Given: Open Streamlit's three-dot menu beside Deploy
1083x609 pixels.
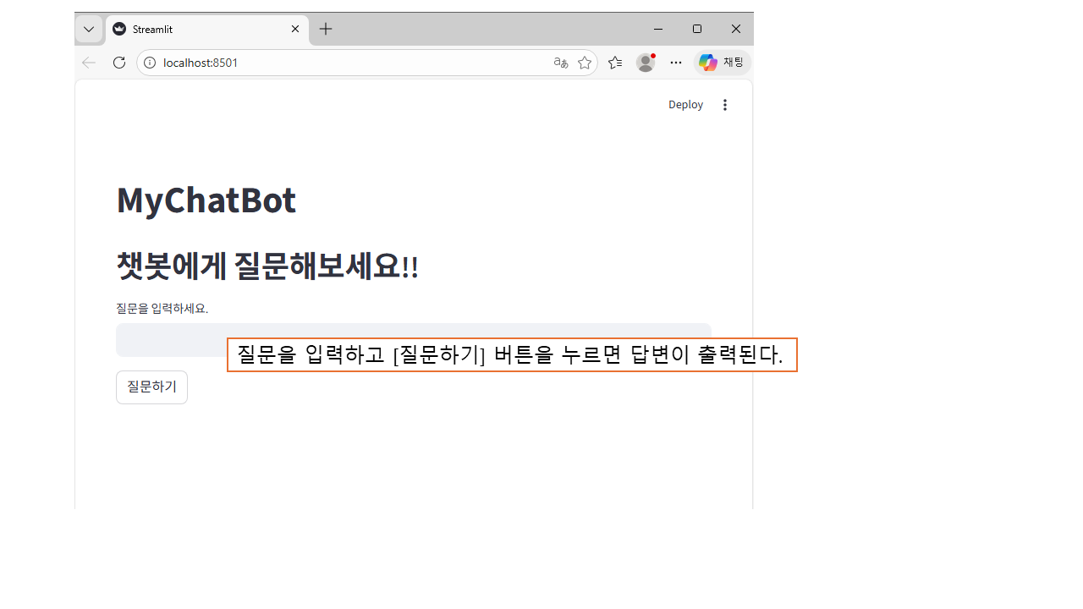Looking at the screenshot, I should [725, 105].
